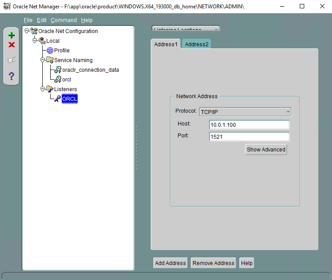
Task: Open the Help menu
Action: point(87,20)
